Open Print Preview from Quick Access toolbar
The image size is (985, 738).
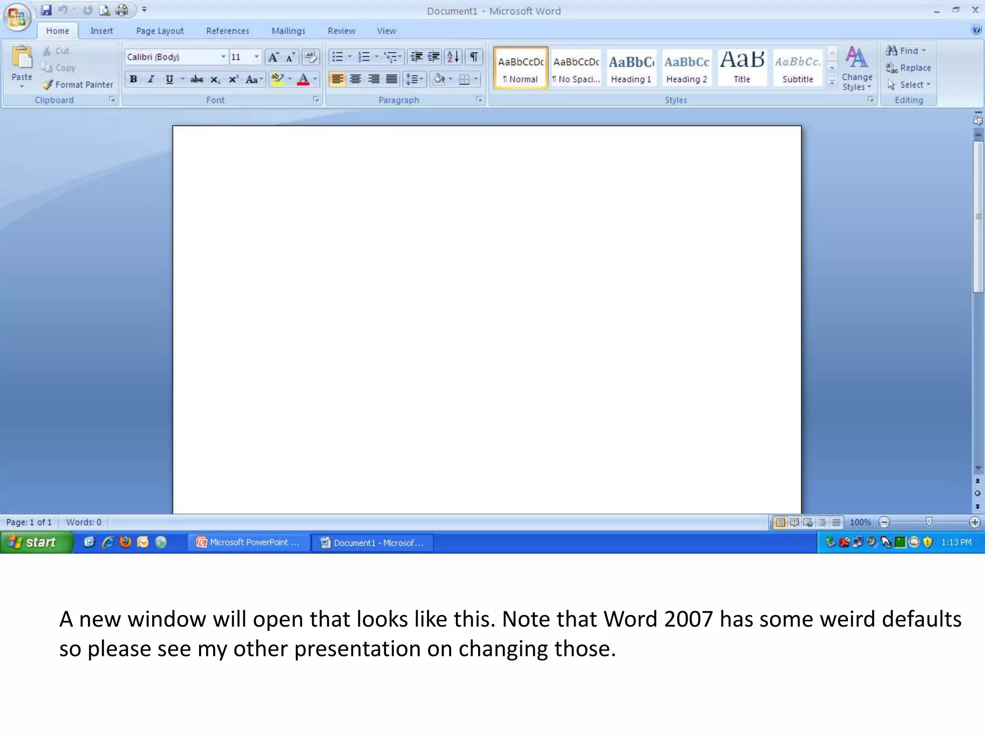(x=104, y=10)
